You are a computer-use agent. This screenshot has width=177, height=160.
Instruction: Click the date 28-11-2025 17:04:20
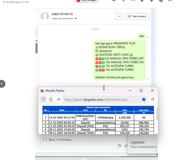[x=62, y=130]
